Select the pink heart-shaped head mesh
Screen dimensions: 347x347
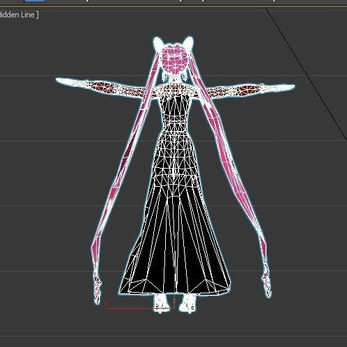coord(174,59)
